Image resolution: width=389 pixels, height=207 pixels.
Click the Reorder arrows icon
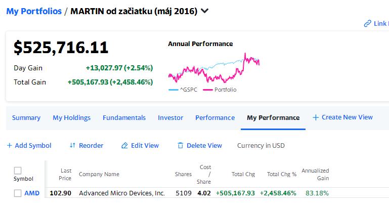[72, 145]
